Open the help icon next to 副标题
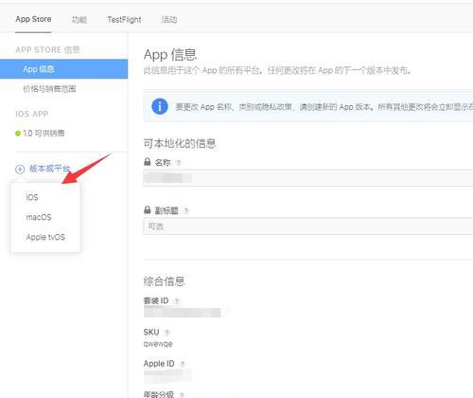The width and height of the screenshot is (473, 398). point(186,210)
